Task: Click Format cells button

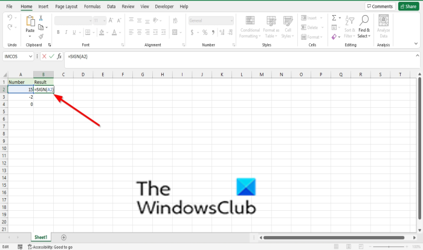Action: tap(312, 37)
